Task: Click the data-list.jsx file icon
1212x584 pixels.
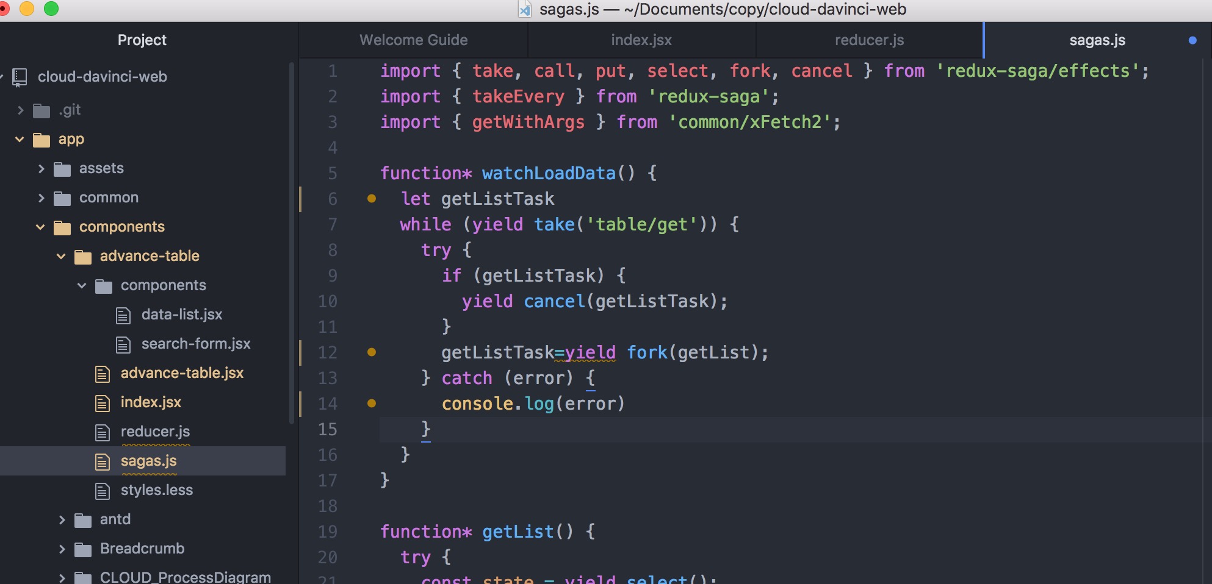Action: click(123, 315)
